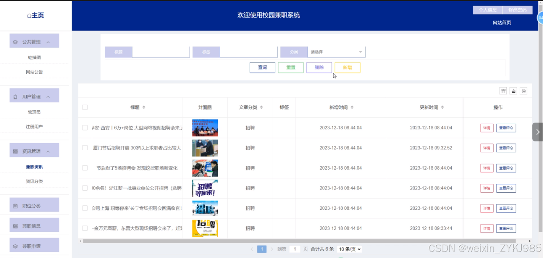Click the 职位分类 sidebar icon
This screenshot has width=543, height=258.
(15, 206)
